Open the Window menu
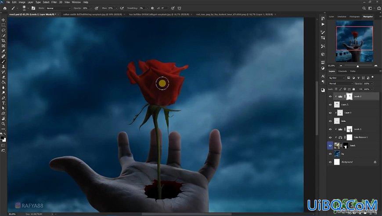This screenshot has height=216, width=382. coord(76,2)
